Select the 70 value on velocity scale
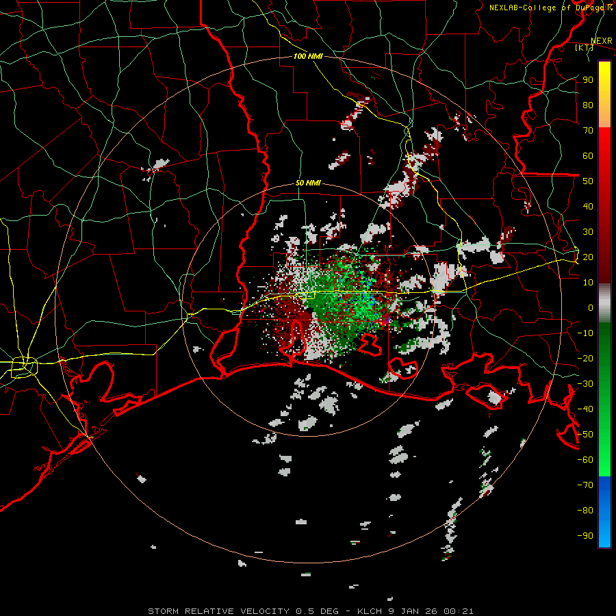Viewport: 616px width, 616px height. click(x=588, y=131)
